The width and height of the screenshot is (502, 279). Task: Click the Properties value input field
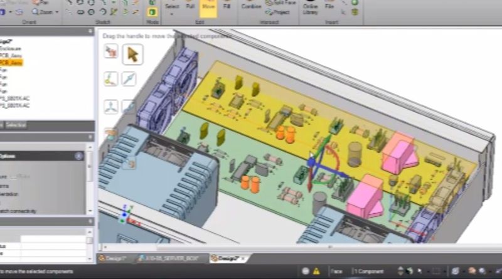[x=53, y=239]
